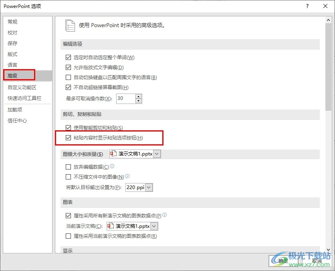The image size is (335, 271).
Task: Select the 高级 options category
Action: pyautogui.click(x=28, y=76)
